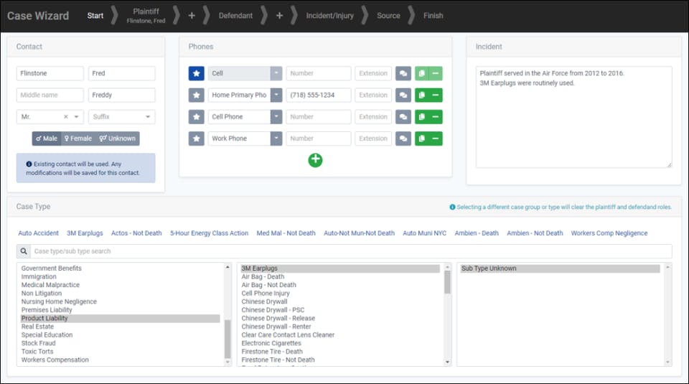The height and width of the screenshot is (384, 689).
Task: Remove the top Cell phone row
Action: tap(436, 73)
